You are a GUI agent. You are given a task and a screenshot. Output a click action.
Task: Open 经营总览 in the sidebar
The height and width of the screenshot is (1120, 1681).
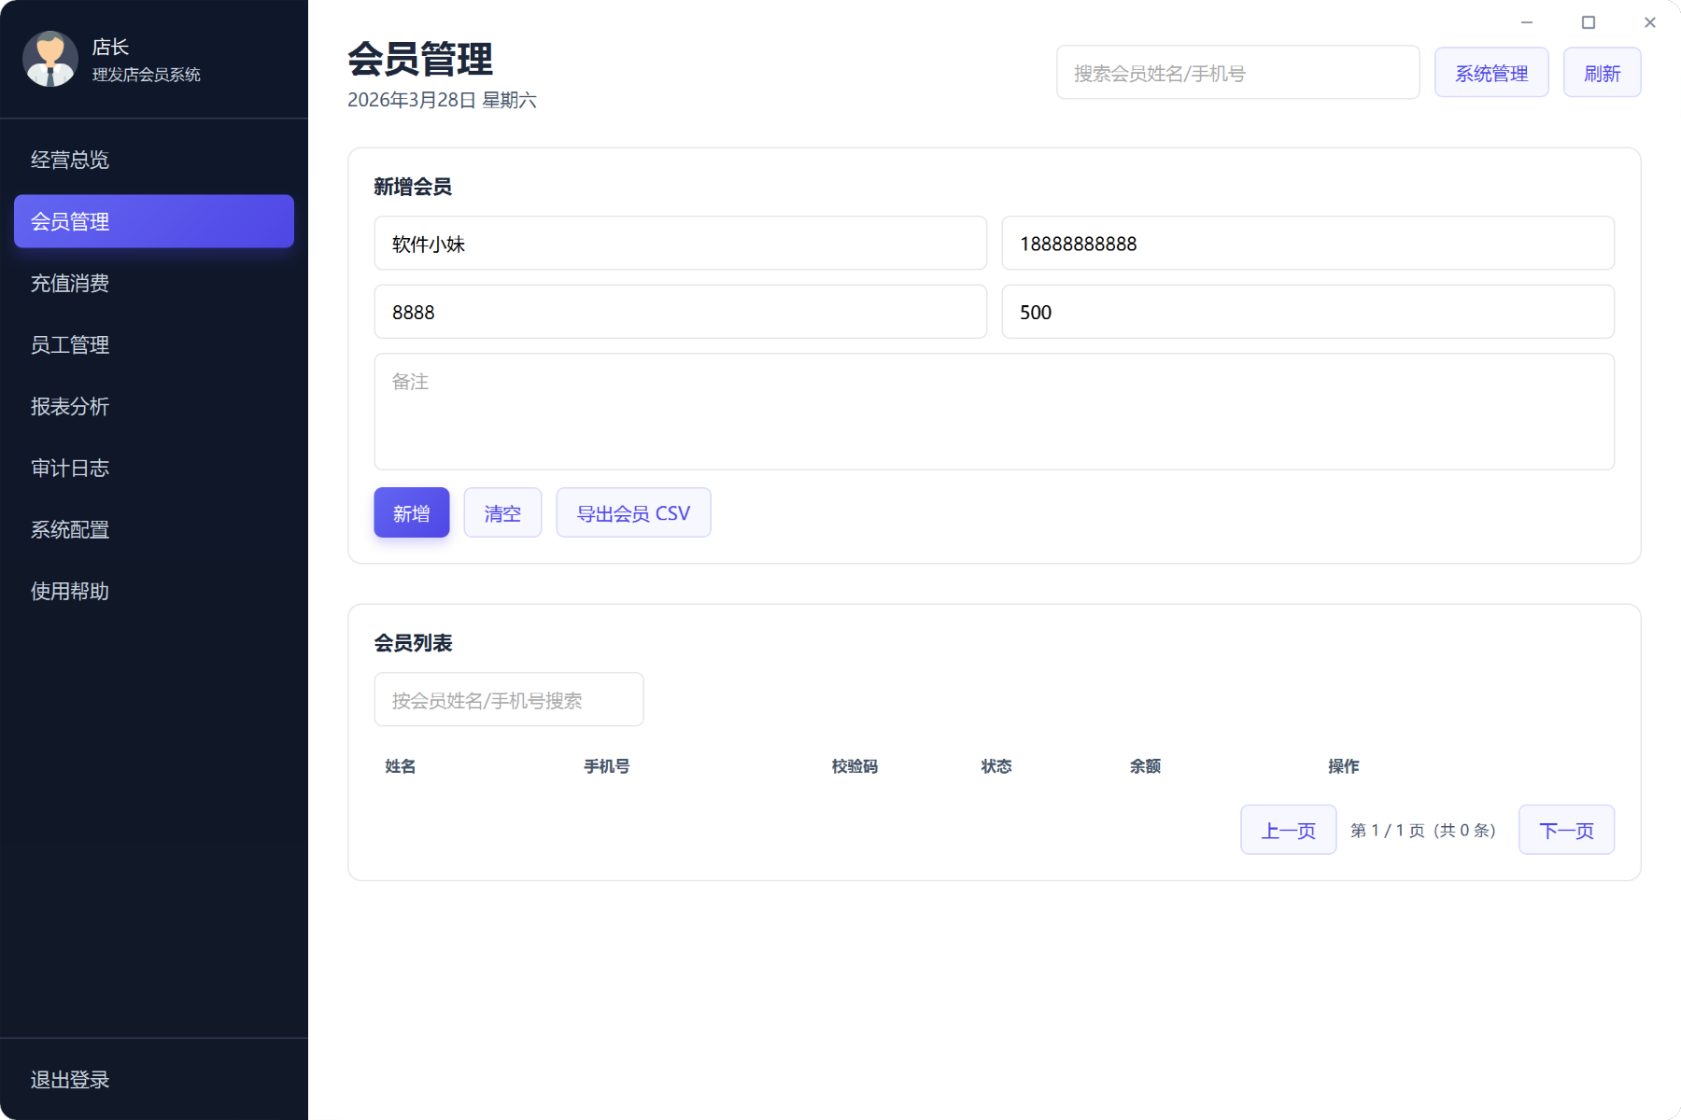[154, 160]
